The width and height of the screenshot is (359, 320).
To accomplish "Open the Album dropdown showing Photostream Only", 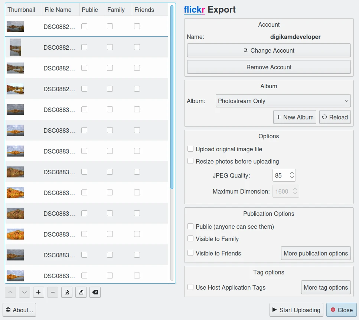I will 283,101.
